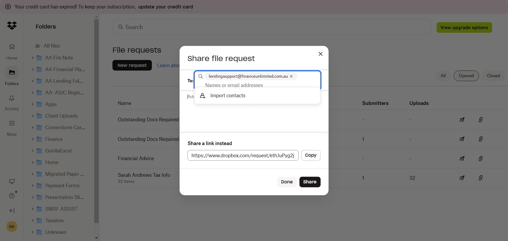Expand the AA Lending Fol... folder
508x241 pixels.
[x=33, y=81]
